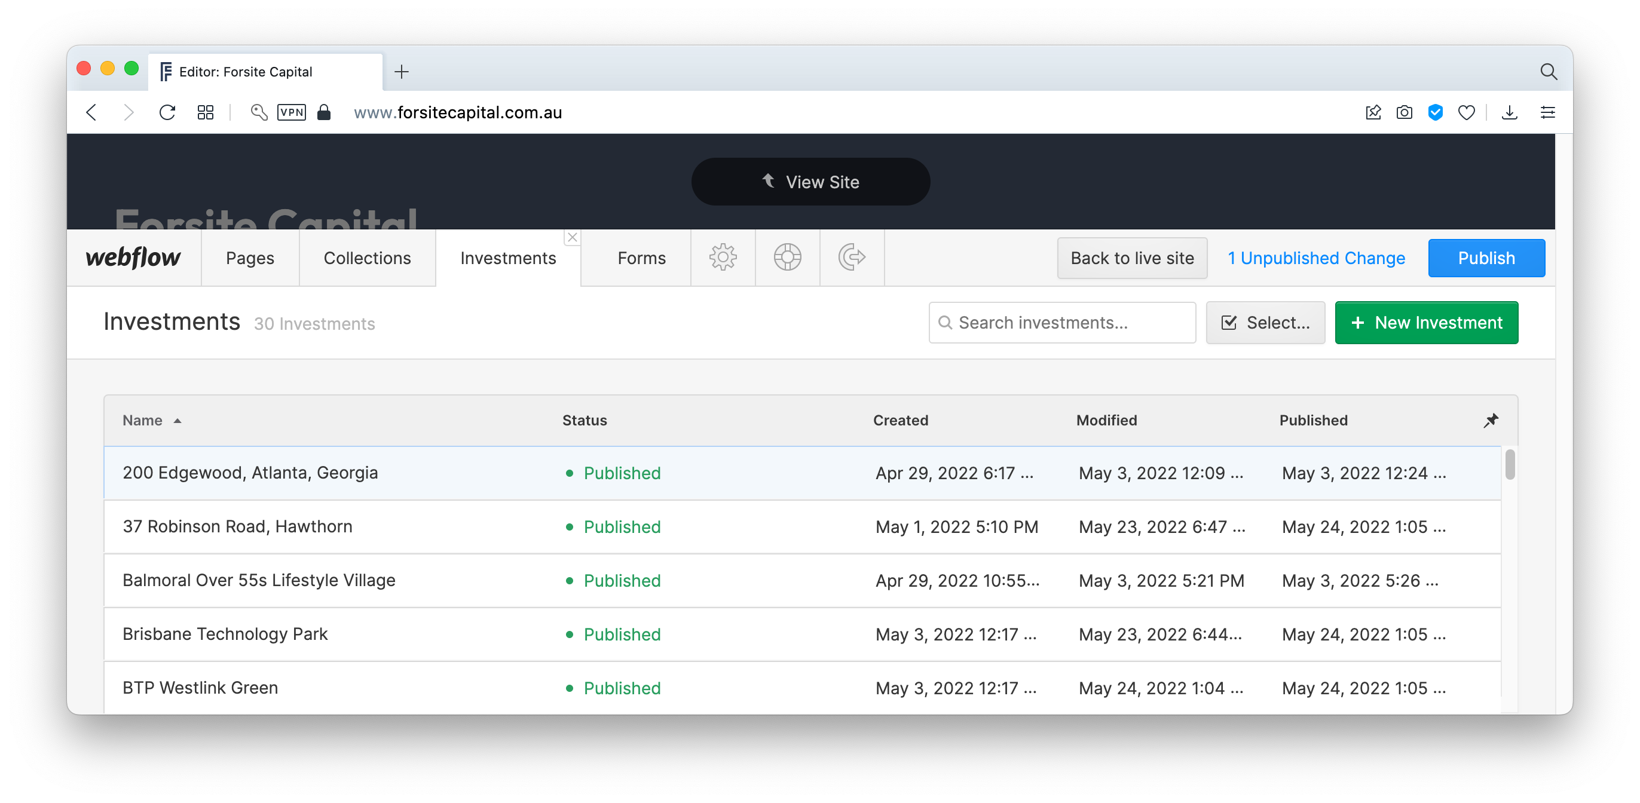This screenshot has height=803, width=1640.
Task: Click the camera snapshot icon
Action: [1405, 113]
